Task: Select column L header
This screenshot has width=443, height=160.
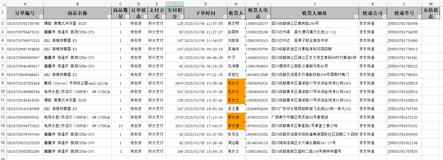Action: [404, 4]
